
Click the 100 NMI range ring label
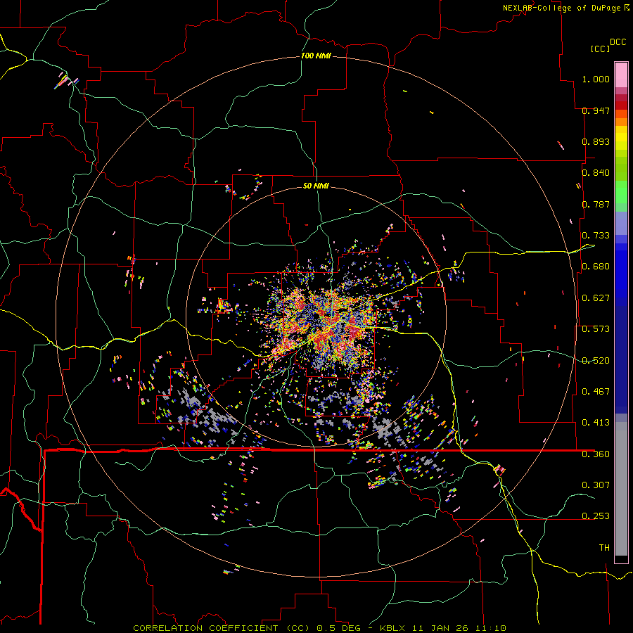(316, 56)
